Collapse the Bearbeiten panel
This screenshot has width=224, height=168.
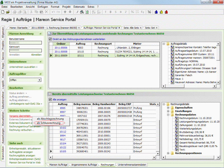click(40, 88)
